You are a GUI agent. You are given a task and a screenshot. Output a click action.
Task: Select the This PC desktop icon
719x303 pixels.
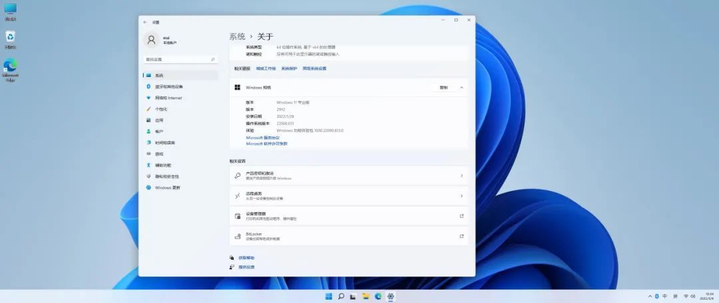[10, 12]
